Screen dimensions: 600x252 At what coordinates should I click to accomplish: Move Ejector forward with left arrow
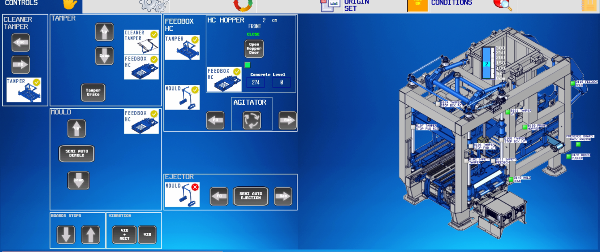pos(219,196)
